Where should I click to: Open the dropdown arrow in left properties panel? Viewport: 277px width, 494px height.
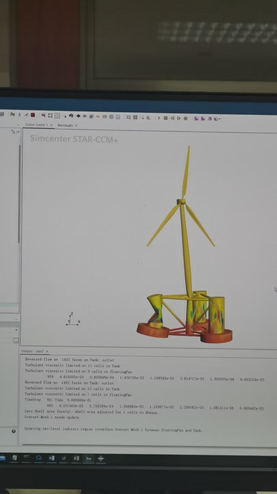[16, 330]
